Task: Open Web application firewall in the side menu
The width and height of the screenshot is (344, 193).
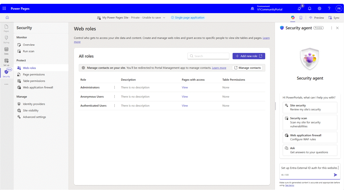Action: click(x=35, y=87)
